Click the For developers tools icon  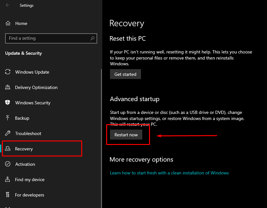8,195
